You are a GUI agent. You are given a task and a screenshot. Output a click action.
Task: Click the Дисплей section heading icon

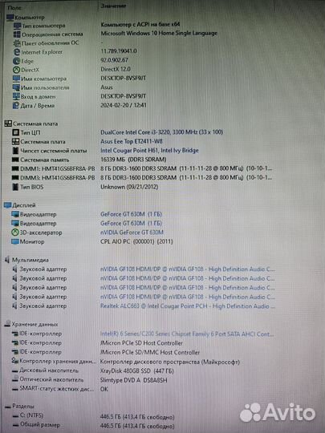(x=7, y=205)
